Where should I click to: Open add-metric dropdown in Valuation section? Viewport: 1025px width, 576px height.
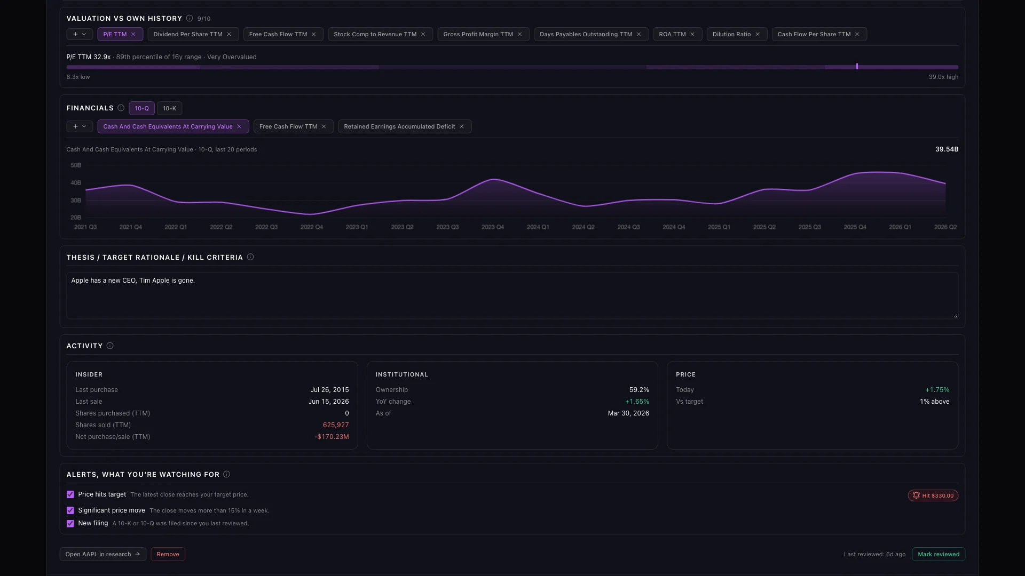pyautogui.click(x=80, y=34)
